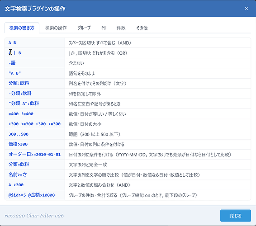Open the グループ tab

pyautogui.click(x=84, y=28)
